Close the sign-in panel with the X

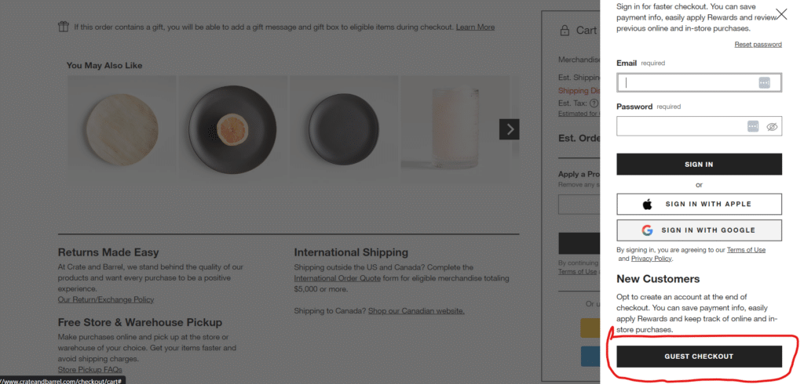[x=781, y=14]
